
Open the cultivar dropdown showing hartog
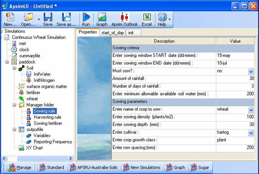251,133
